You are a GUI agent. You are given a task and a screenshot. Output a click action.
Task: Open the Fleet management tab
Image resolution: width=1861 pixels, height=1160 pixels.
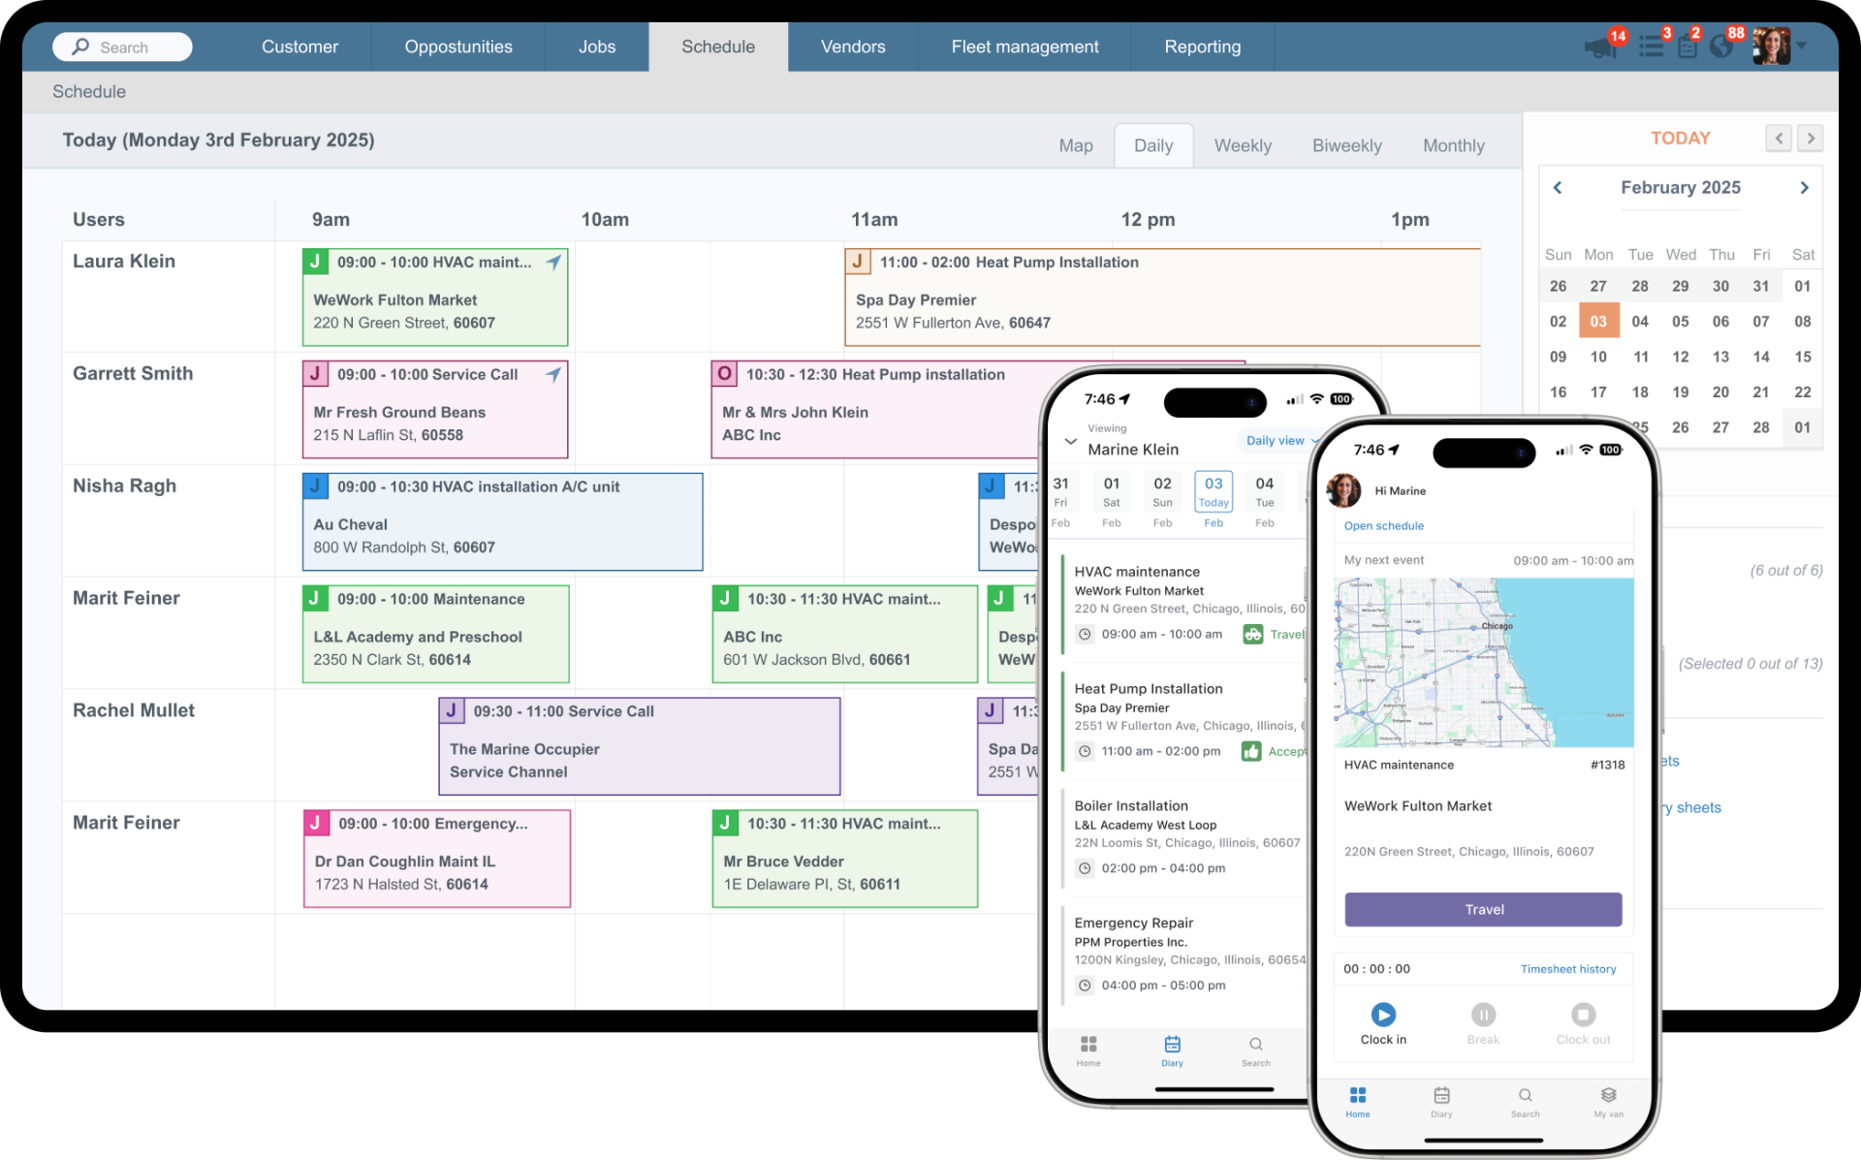coord(1024,46)
